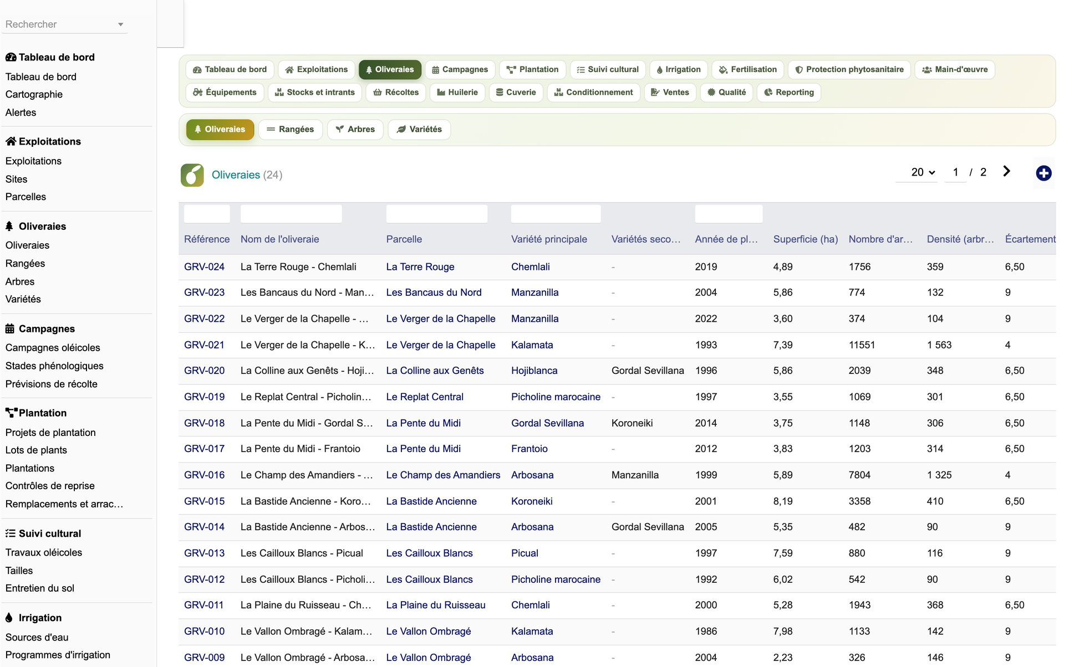Screen dimensions: 1079x667
Task: Click the Année de plantation filter field
Action: pyautogui.click(x=729, y=214)
